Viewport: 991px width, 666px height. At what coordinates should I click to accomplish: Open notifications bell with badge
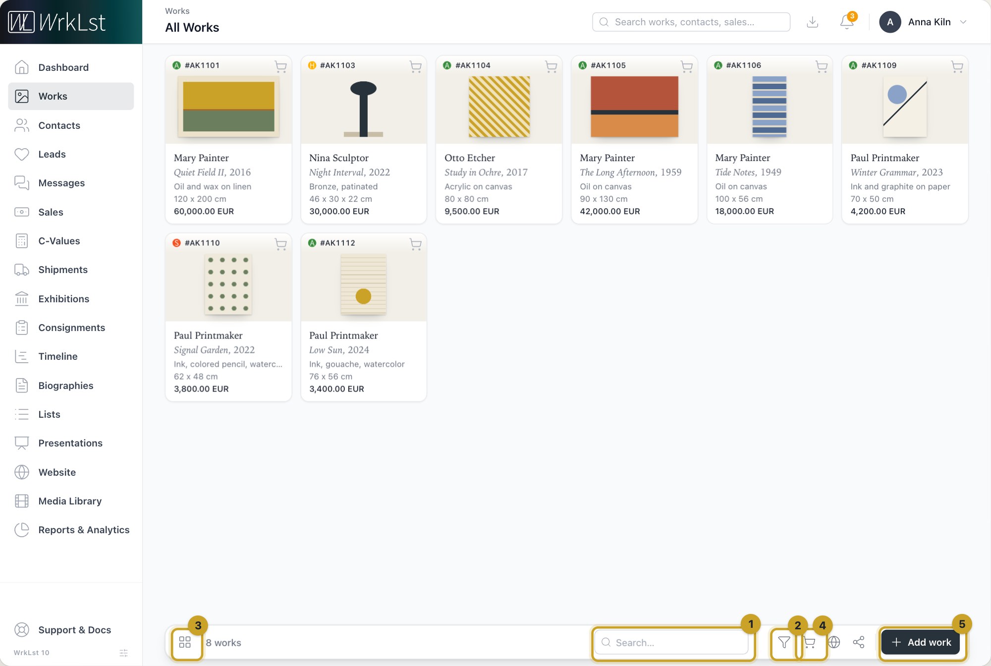click(x=847, y=22)
